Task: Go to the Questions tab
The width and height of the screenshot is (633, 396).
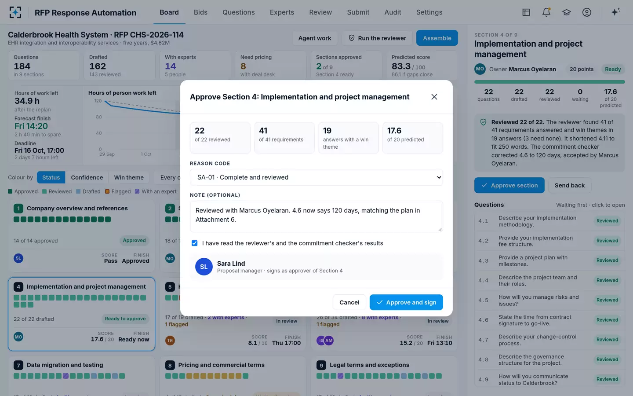Action: tap(239, 12)
